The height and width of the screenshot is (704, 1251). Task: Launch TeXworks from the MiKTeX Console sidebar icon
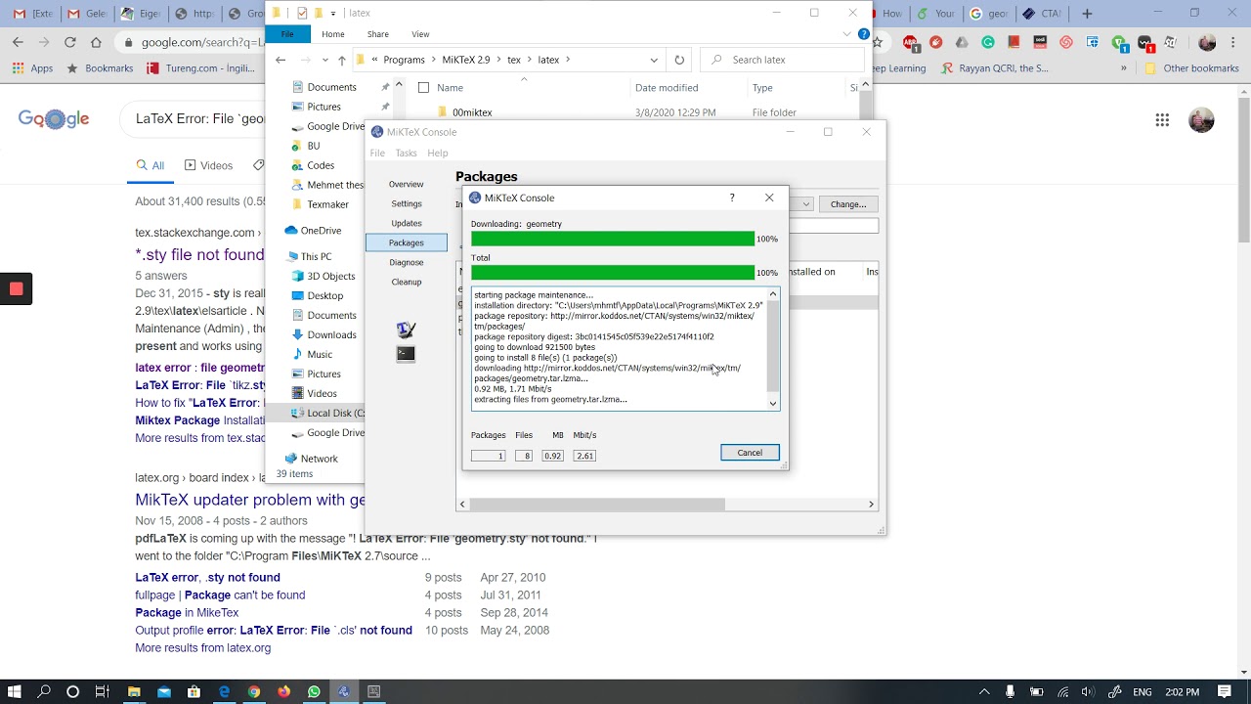[406, 330]
